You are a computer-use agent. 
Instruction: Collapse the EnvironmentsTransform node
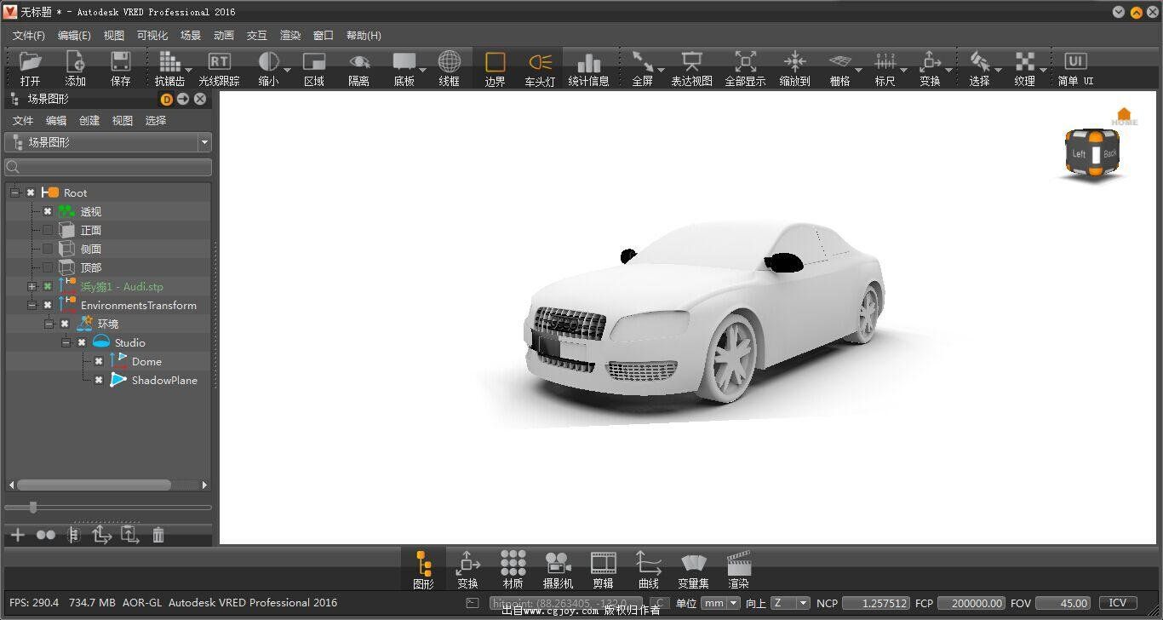[x=32, y=305]
